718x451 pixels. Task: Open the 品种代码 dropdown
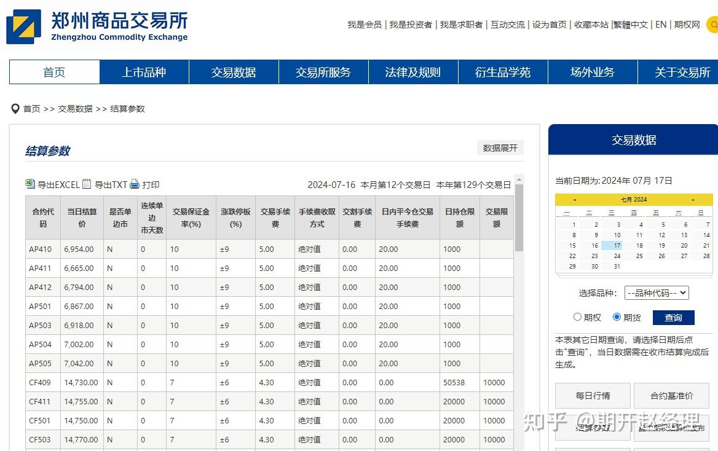pyautogui.click(x=657, y=292)
